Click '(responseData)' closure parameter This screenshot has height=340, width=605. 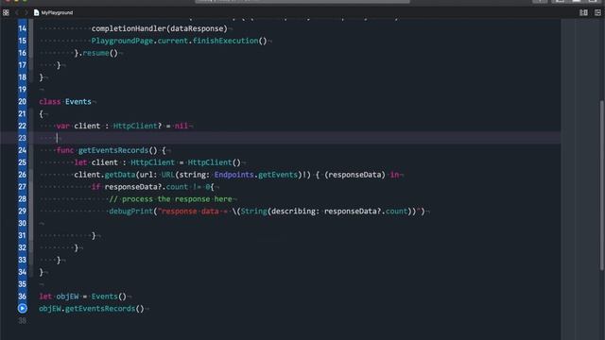(355, 175)
